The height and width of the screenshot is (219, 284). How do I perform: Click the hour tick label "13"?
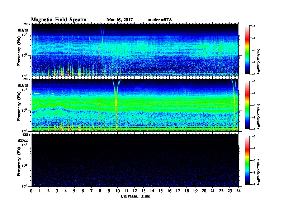(x=143, y=191)
